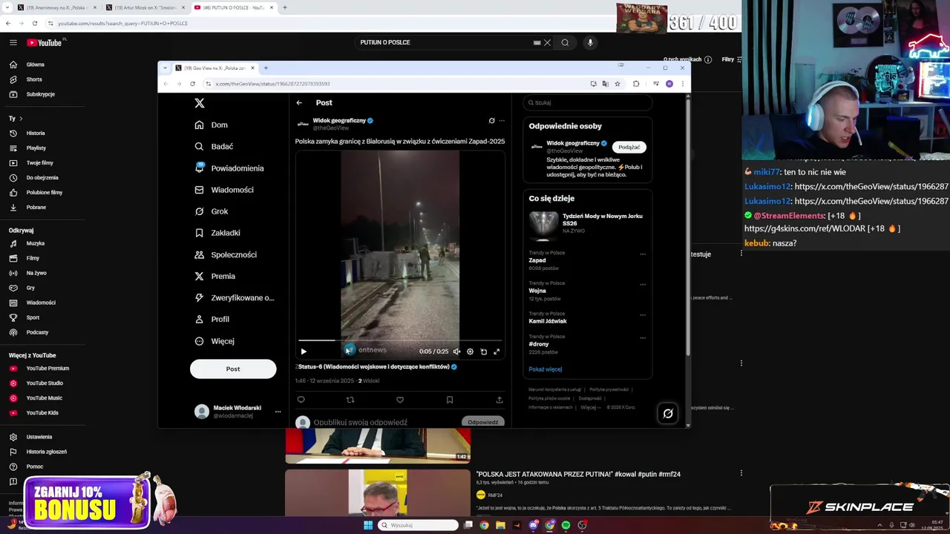Open options for #drony trend
Viewport: 950px width, 534px height.
[x=643, y=337]
